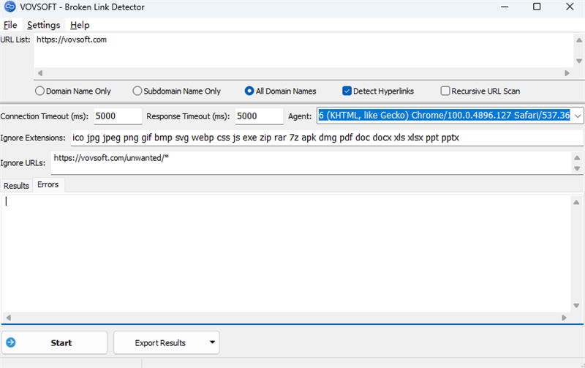Click the 'Agent:' label
The height and width of the screenshot is (368, 585).
300,116
